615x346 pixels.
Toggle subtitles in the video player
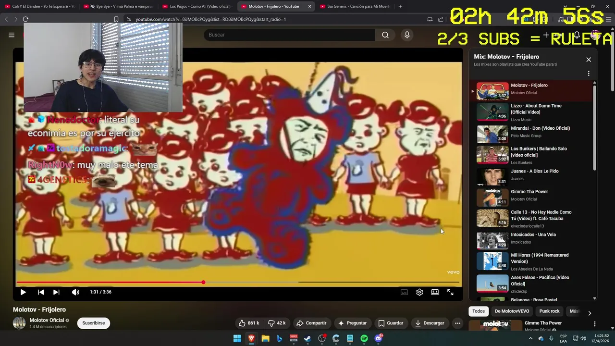click(404, 292)
